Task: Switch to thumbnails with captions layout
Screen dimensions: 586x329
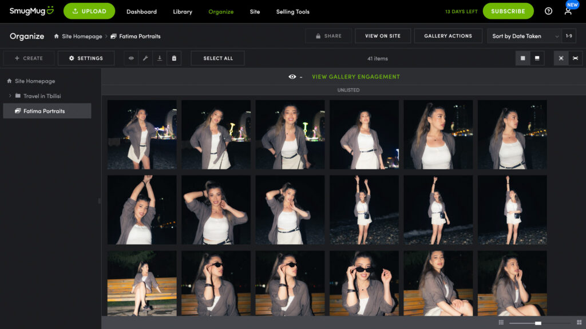Action: coord(537,58)
